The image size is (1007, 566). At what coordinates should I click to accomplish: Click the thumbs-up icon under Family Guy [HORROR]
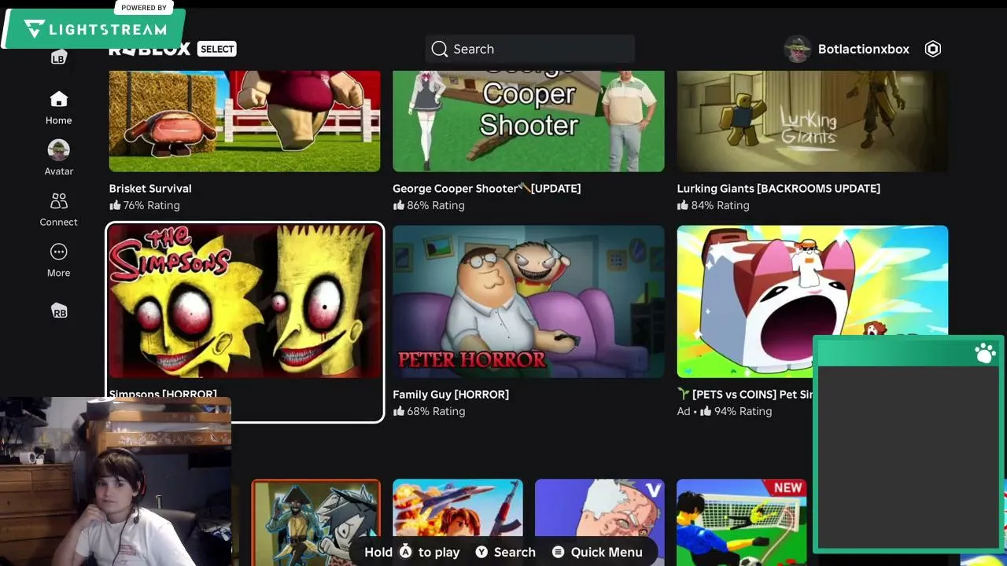(399, 411)
